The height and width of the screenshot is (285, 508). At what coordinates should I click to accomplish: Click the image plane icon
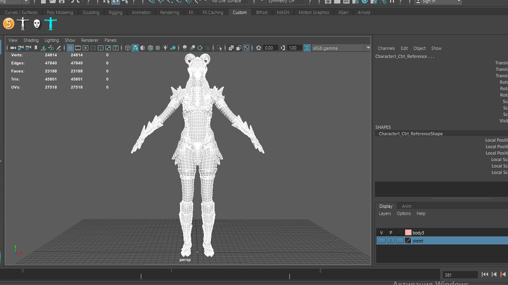tap(43, 48)
